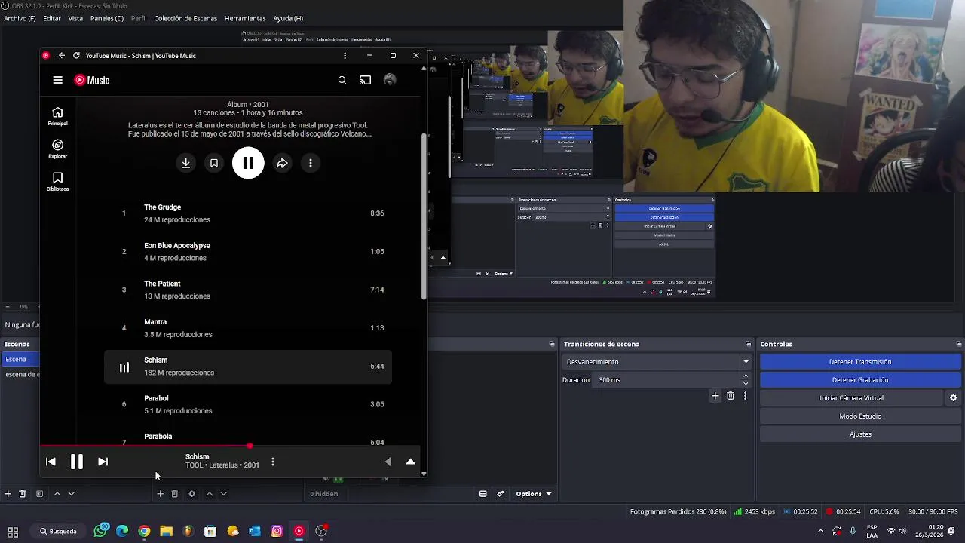
Task: Open Colección de Escenas menu
Action: click(x=185, y=18)
